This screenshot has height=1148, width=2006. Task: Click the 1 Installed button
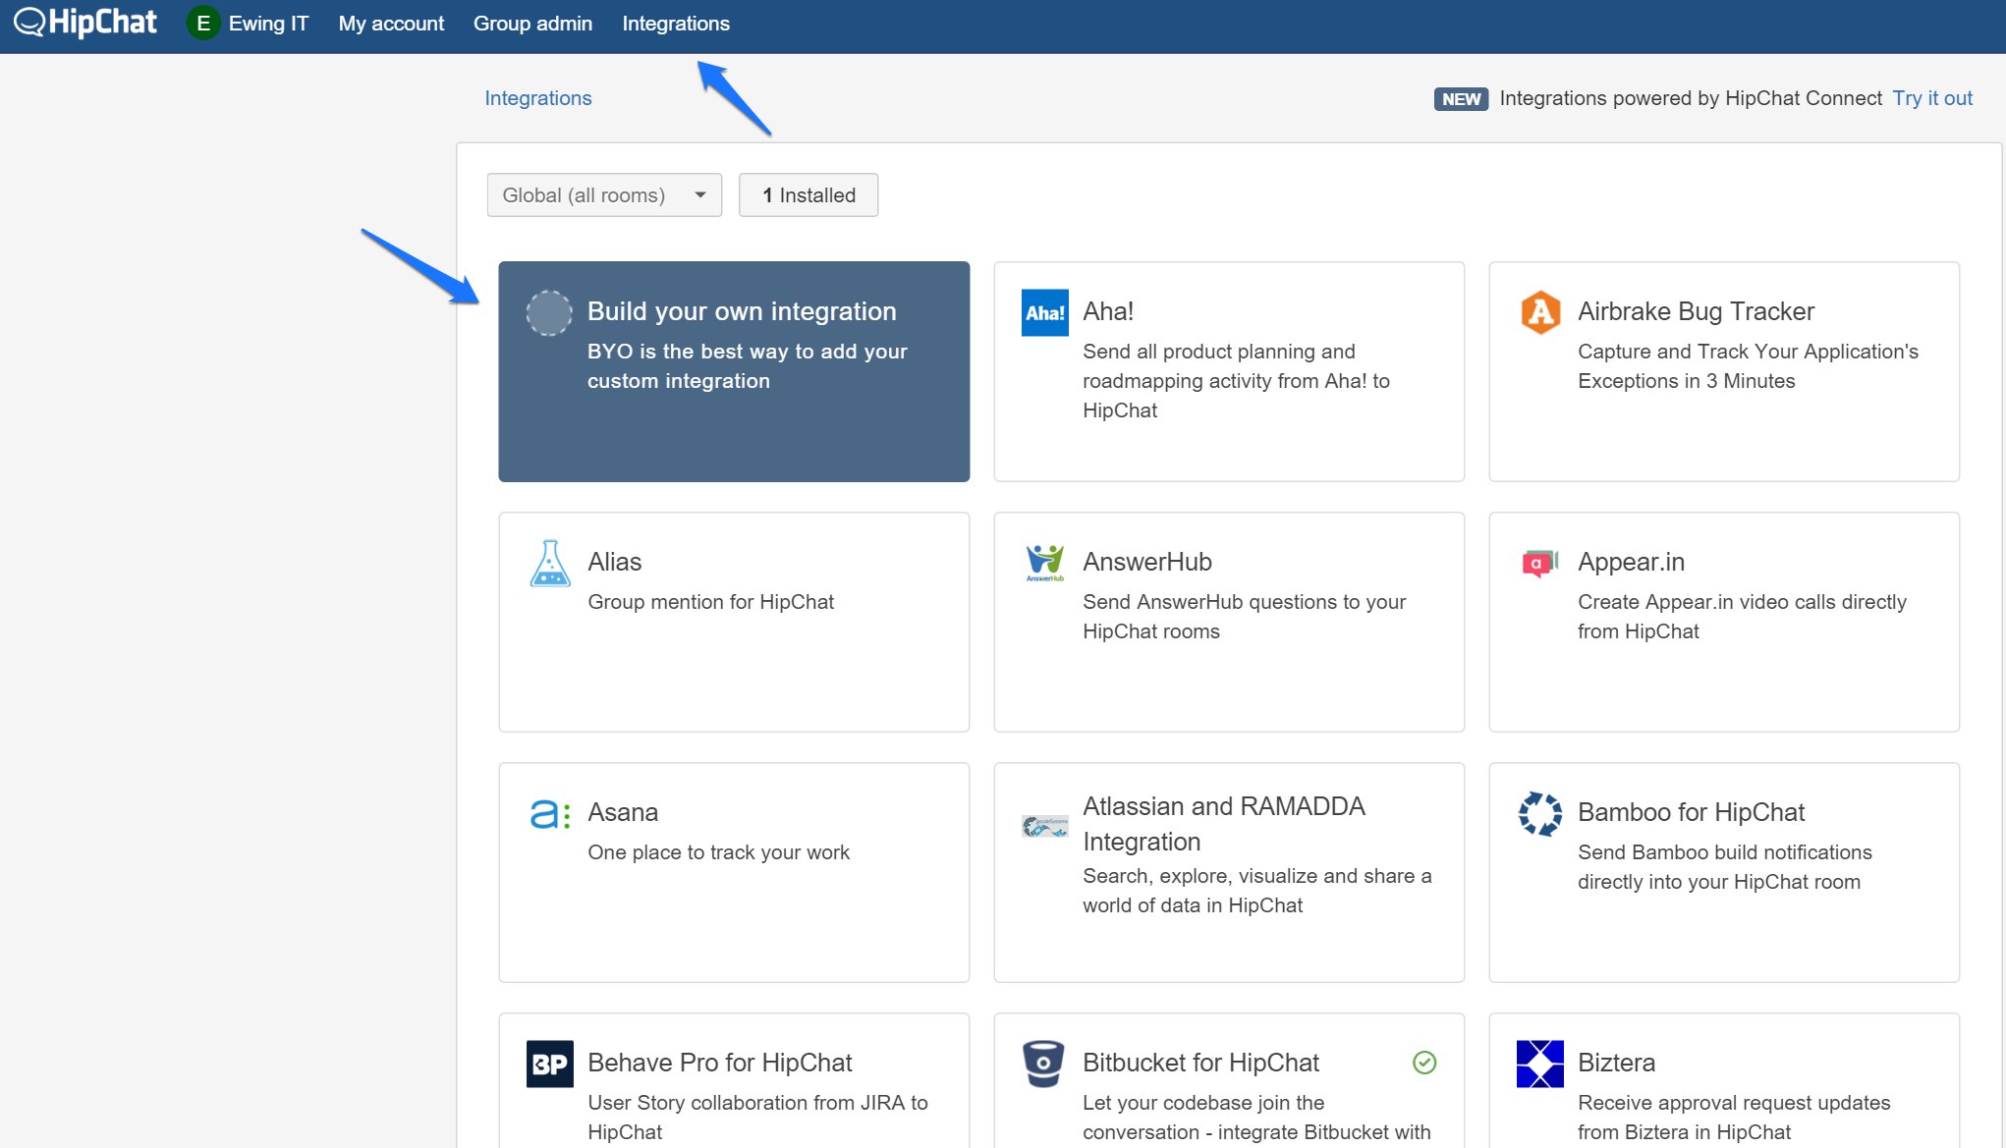click(x=808, y=195)
